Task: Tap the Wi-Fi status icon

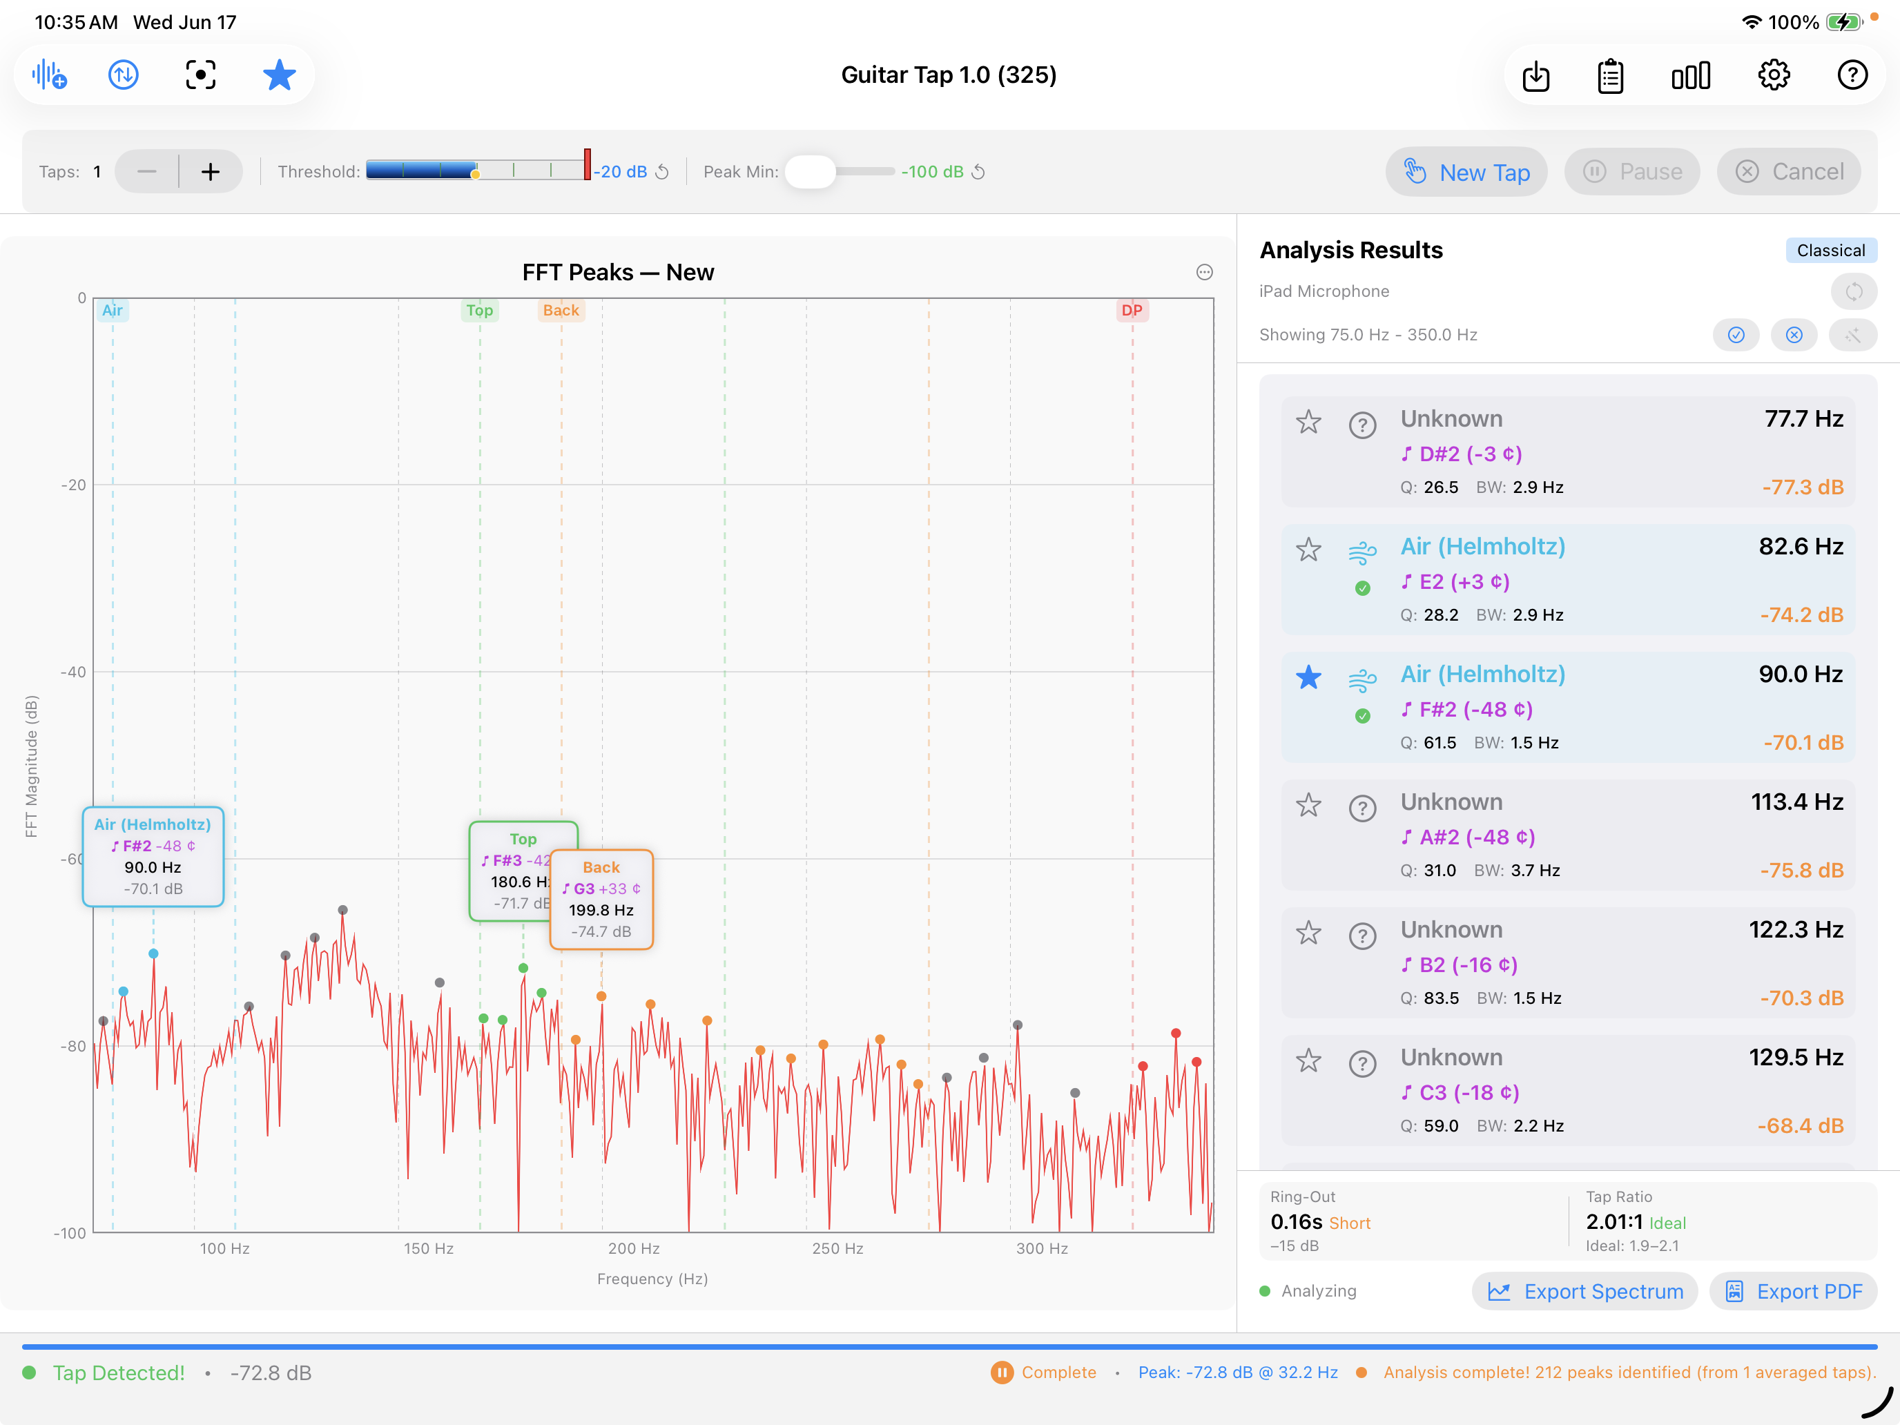Action: click(x=1752, y=22)
